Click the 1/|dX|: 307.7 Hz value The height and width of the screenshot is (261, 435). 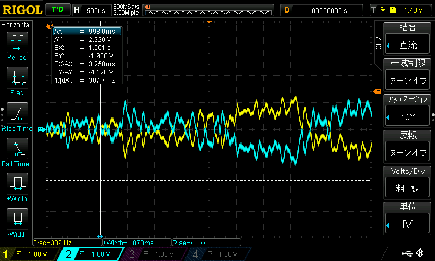click(102, 80)
